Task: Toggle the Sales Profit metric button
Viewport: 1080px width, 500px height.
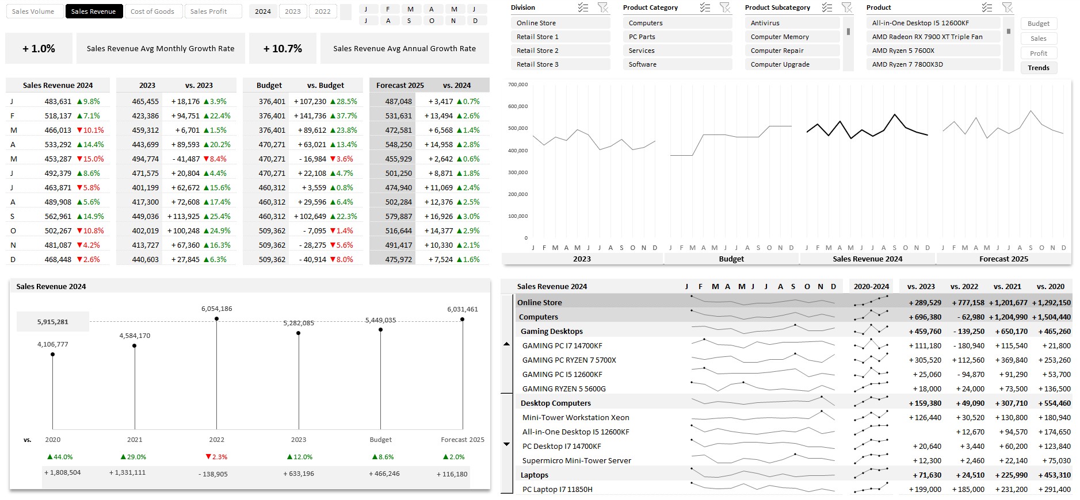Action: (x=208, y=11)
